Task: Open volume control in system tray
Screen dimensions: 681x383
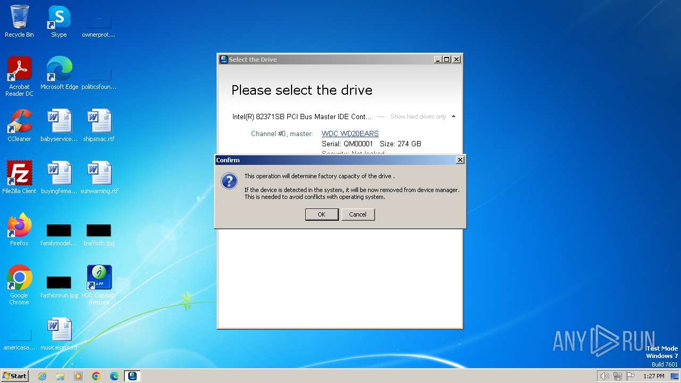Action: pos(605,376)
